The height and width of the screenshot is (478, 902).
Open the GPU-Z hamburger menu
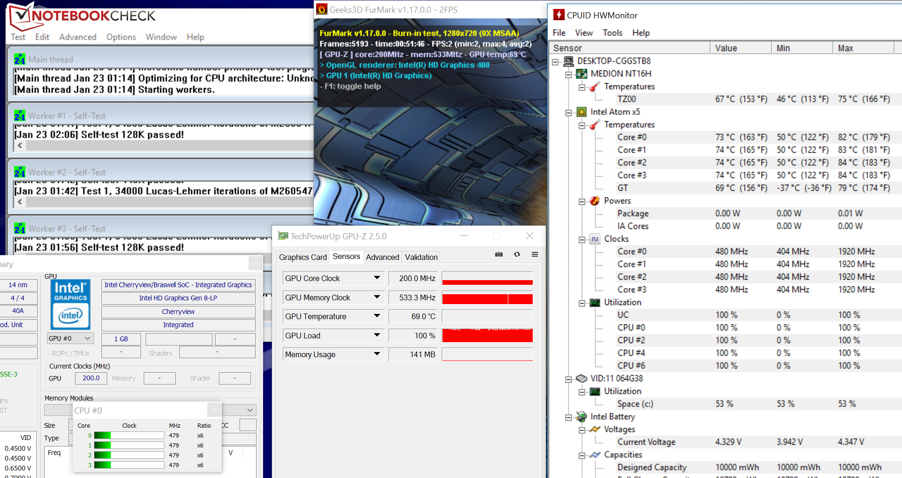click(535, 254)
